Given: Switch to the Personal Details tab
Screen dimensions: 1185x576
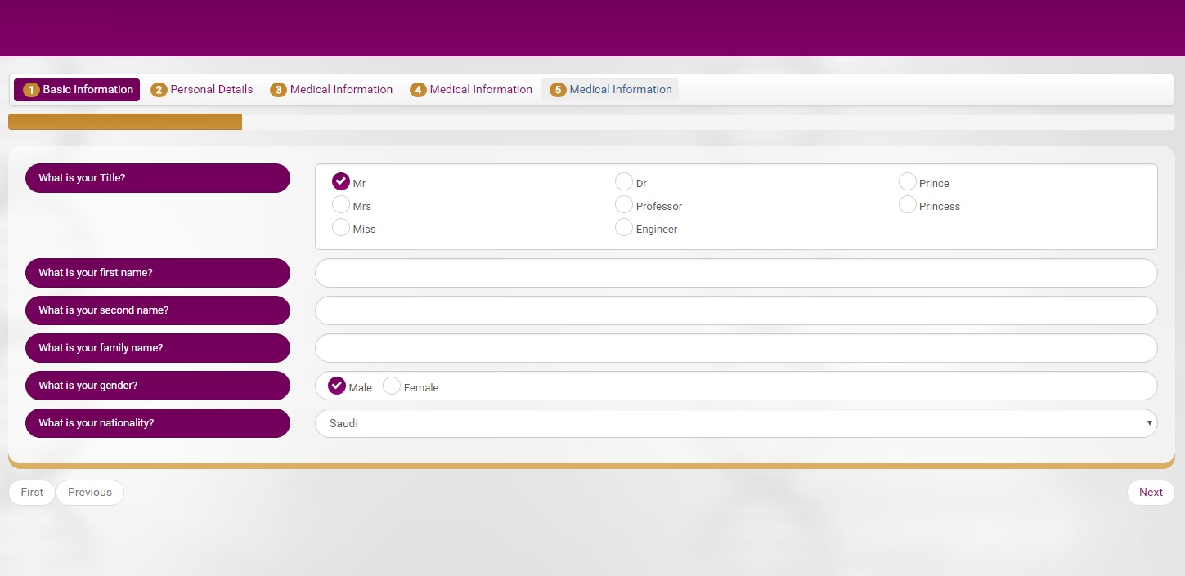Looking at the screenshot, I should tap(203, 90).
